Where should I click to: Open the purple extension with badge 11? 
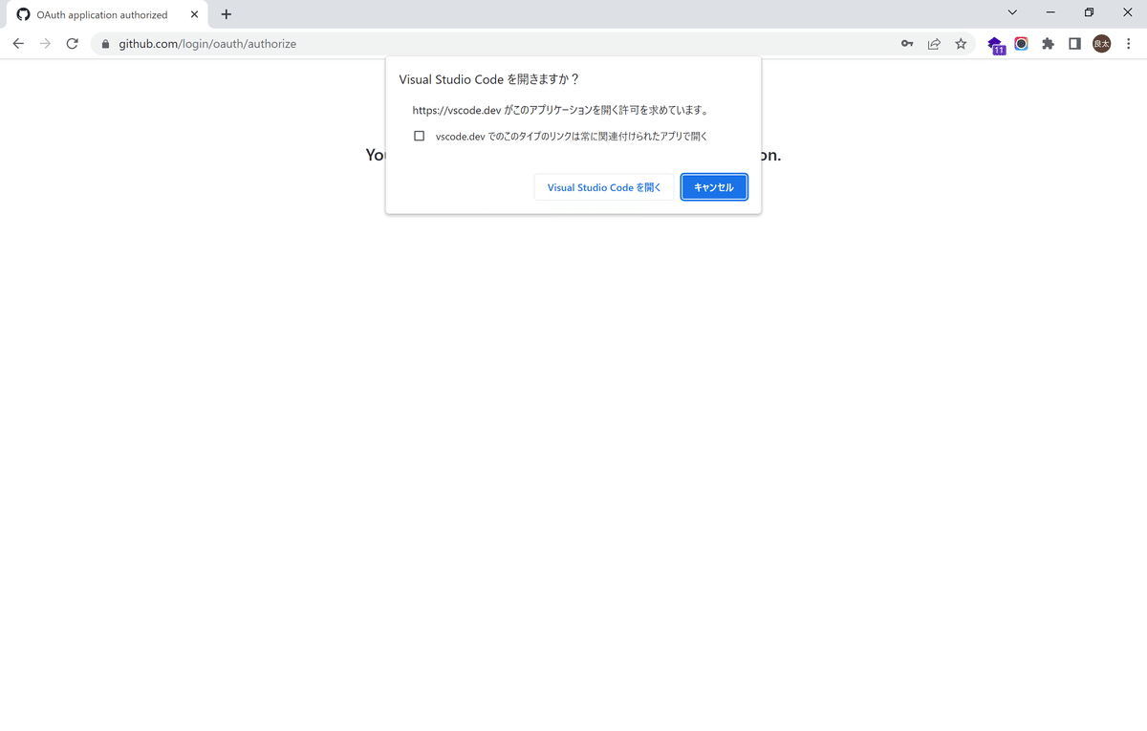(995, 45)
